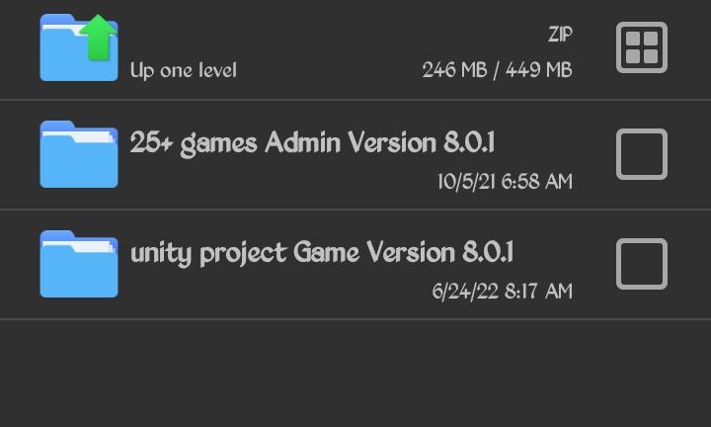Click divider under the Up one level row
This screenshot has width=711, height=427.
tap(355, 100)
